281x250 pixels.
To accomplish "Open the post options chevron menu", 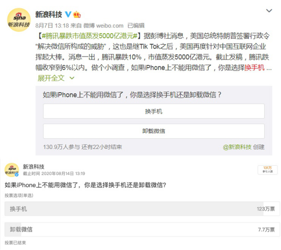I will click(269, 11).
